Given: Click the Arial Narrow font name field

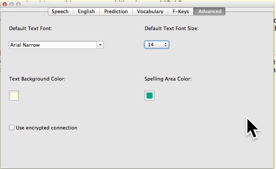Looking at the screenshot, I should (53, 45).
